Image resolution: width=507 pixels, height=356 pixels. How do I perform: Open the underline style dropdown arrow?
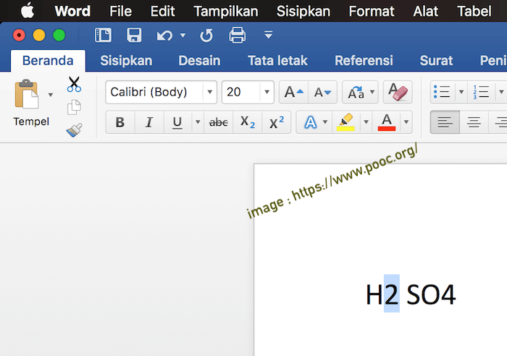tap(198, 122)
